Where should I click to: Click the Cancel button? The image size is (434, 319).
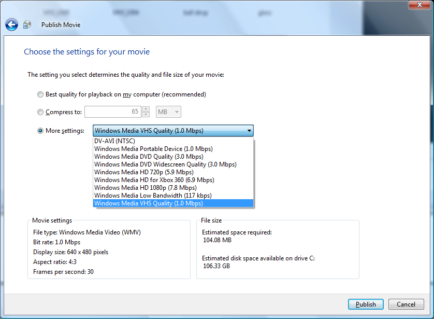pyautogui.click(x=406, y=304)
